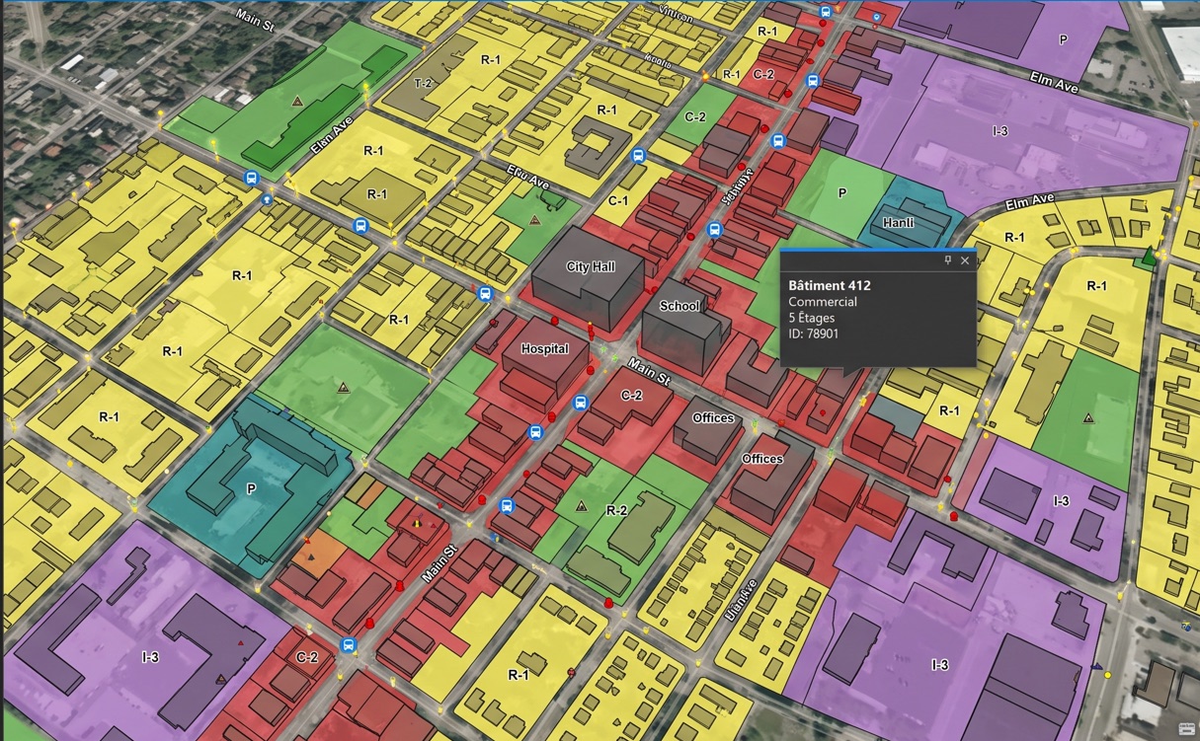
Task: Click blue triangle marker at bottom-right corner
Action: tap(1096, 667)
